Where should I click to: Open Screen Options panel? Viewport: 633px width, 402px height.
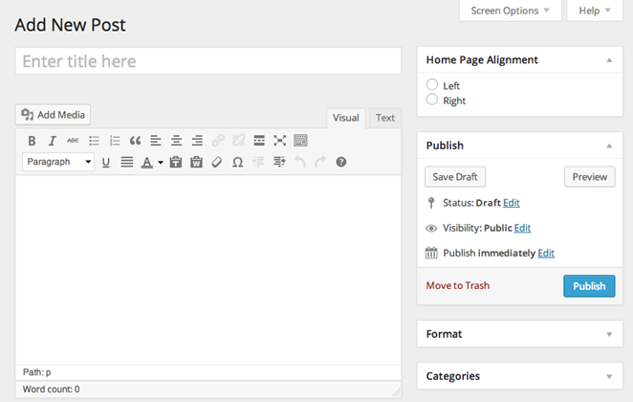point(511,11)
